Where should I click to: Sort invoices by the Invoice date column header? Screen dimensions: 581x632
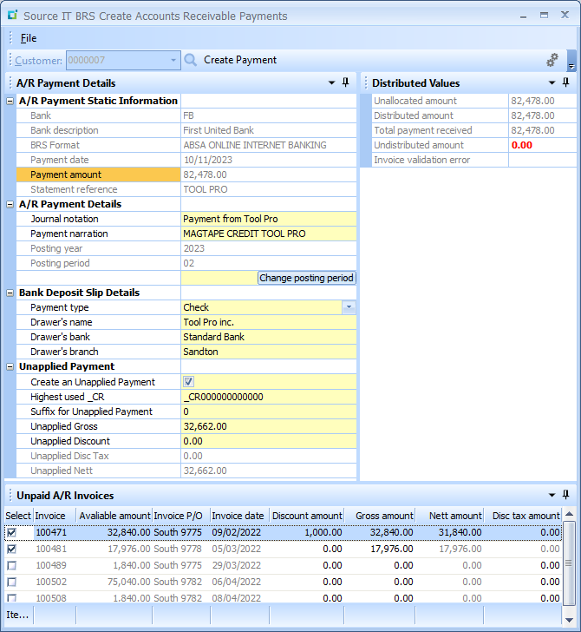coord(238,516)
